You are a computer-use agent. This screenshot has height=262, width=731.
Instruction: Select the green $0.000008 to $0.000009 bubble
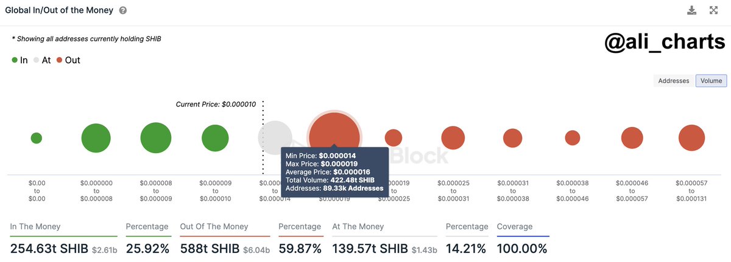(155, 138)
